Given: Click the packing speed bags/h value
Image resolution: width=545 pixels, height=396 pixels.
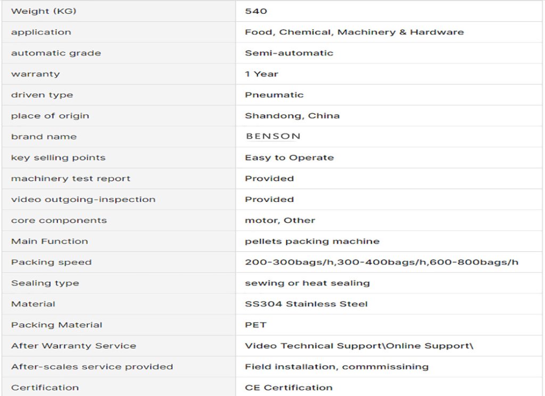Looking at the screenshot, I should [x=382, y=262].
